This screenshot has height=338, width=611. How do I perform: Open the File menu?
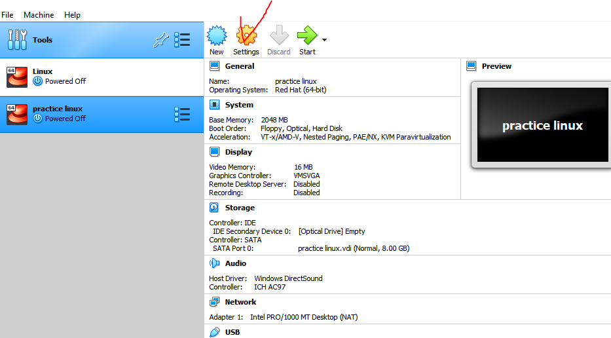click(7, 15)
